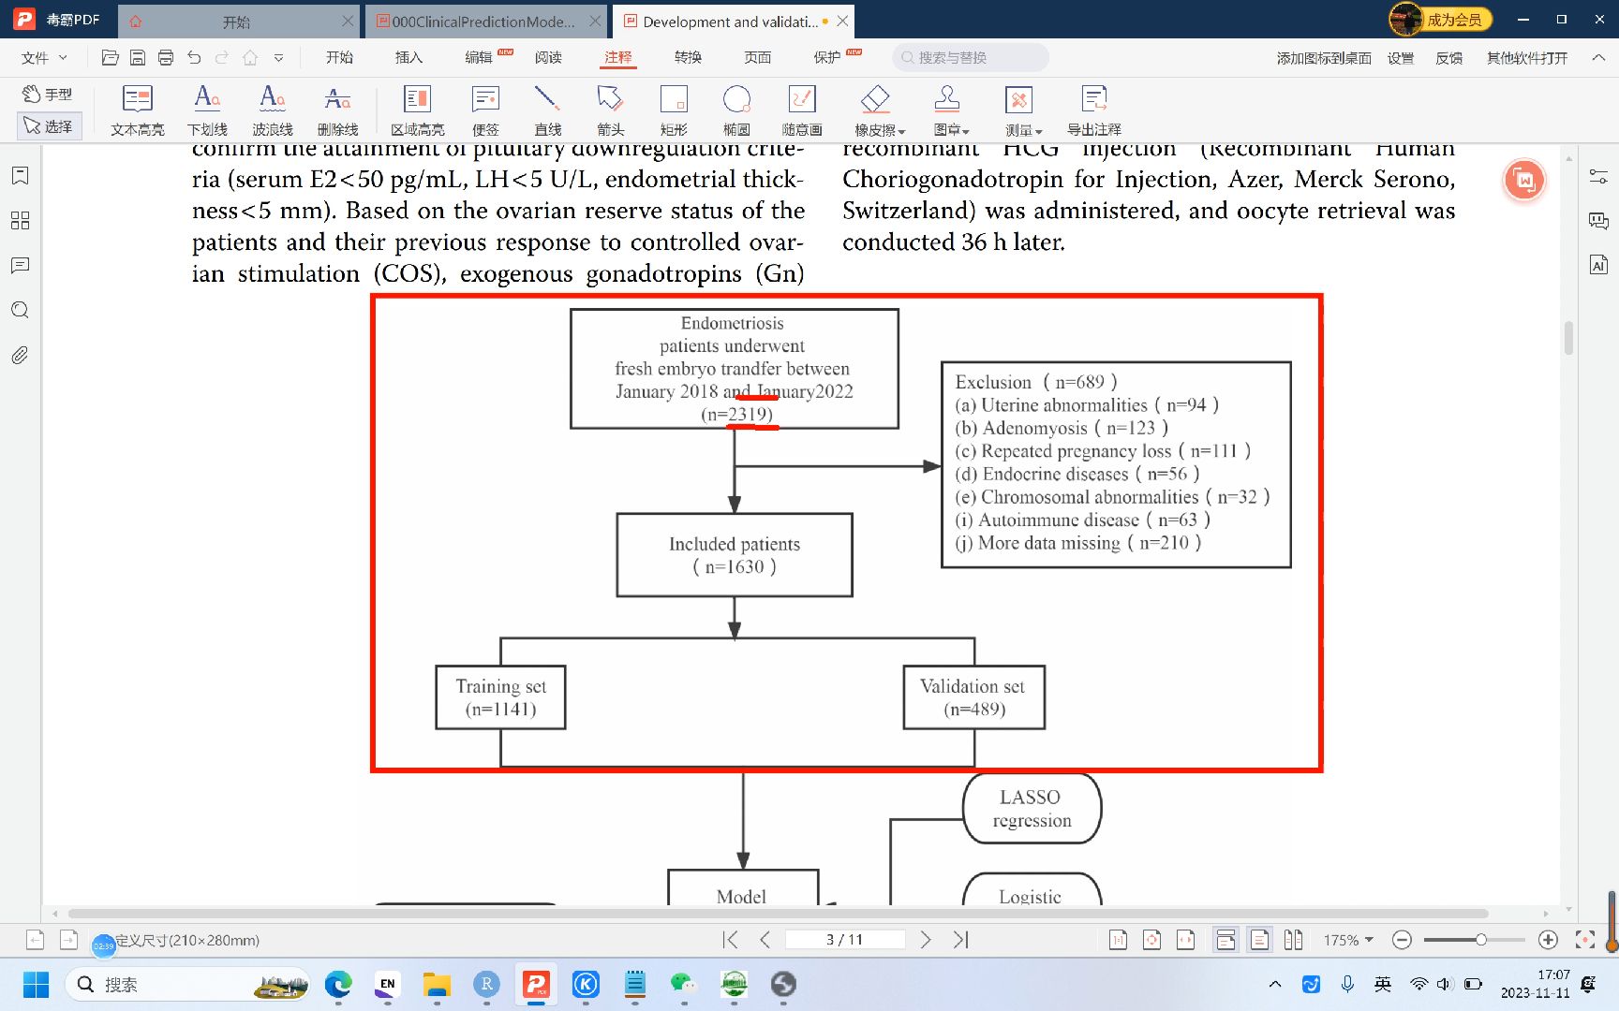Open 设置 settings
The image size is (1619, 1011).
click(x=1401, y=58)
